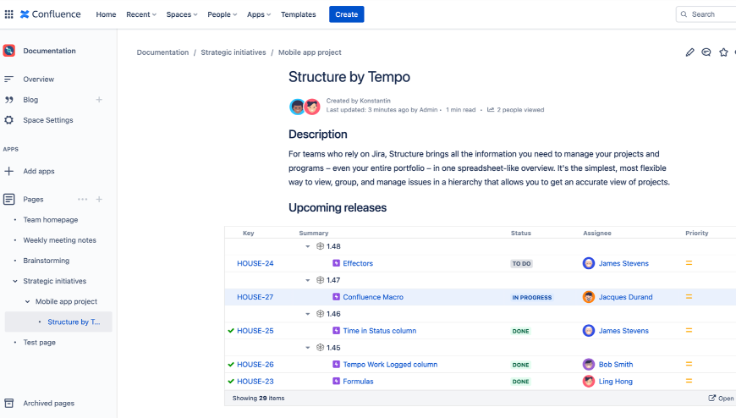
Task: Click the add page plus icon
Action: coord(99,200)
